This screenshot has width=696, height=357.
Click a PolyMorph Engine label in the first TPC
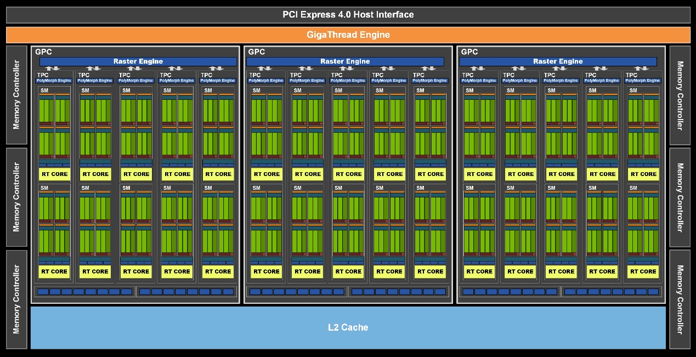[54, 80]
